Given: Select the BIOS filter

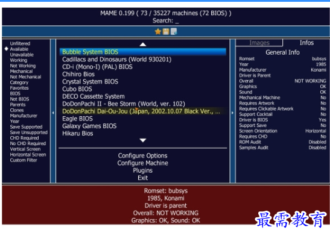Looking at the screenshot, I should click(15, 93).
